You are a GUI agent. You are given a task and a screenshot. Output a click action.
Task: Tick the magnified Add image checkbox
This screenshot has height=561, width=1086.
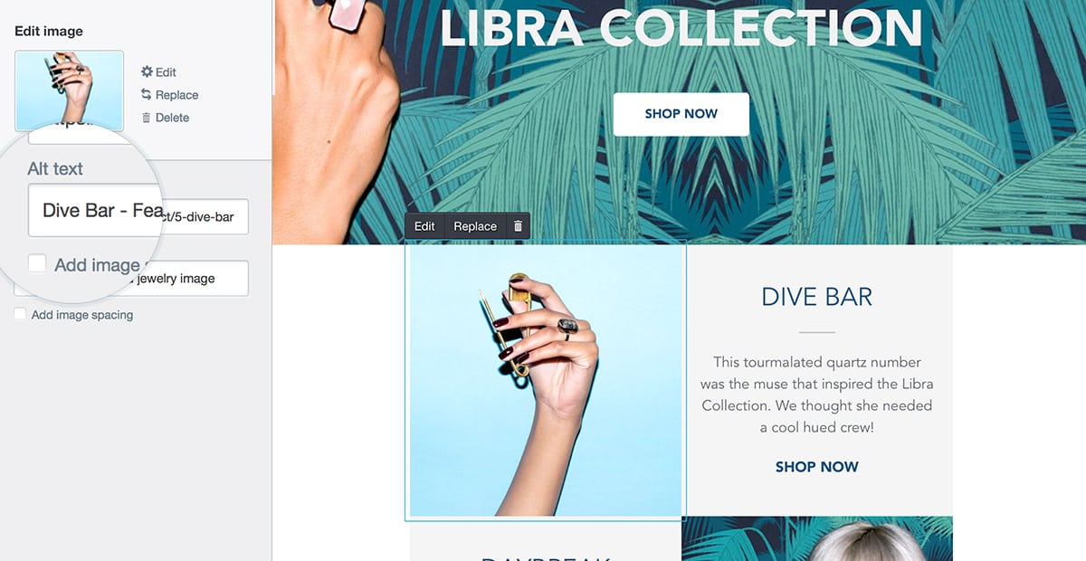(37, 263)
